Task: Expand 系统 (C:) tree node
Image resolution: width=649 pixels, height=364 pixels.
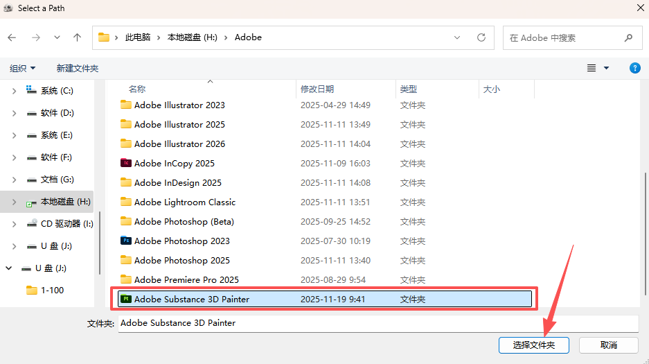Action: (x=14, y=91)
